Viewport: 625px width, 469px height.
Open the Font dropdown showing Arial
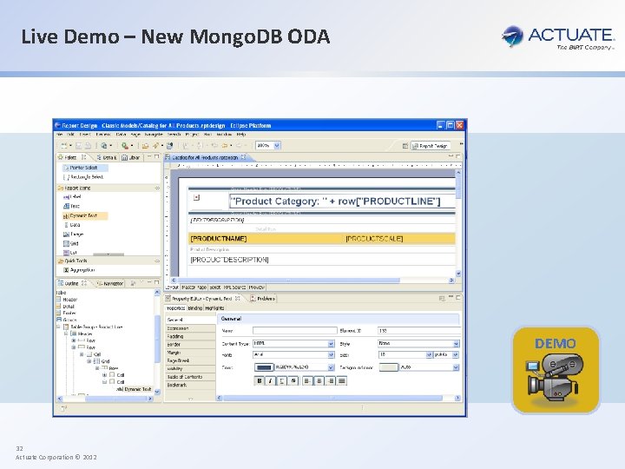click(x=331, y=355)
